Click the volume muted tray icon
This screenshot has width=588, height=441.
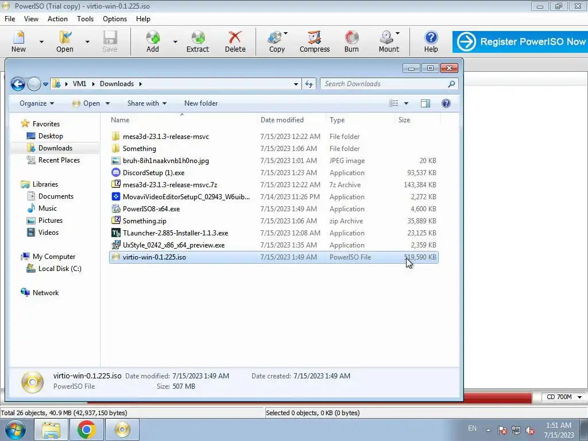coord(530,430)
